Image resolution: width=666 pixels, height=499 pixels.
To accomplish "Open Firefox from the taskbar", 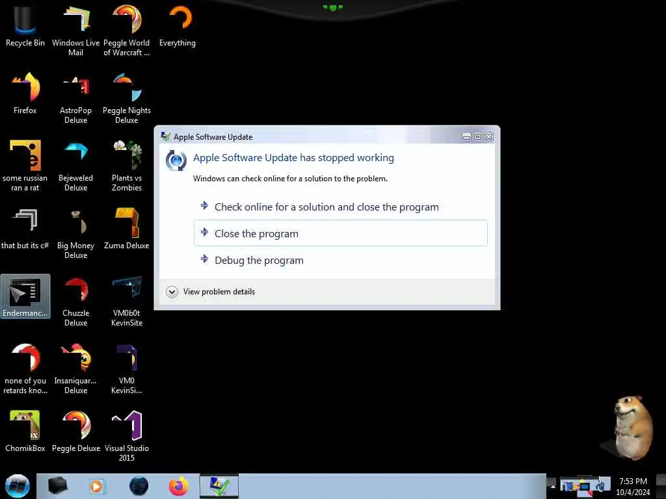I will 179,486.
